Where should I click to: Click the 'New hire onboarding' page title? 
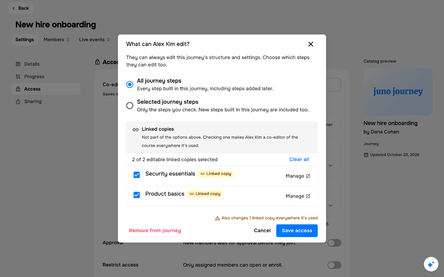(x=55, y=25)
